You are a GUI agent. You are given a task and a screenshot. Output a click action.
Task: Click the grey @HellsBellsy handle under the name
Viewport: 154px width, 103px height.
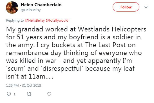[x=31, y=10]
